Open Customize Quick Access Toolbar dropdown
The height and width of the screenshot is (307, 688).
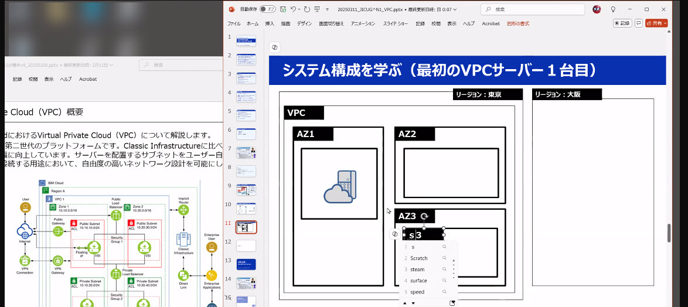(328, 9)
